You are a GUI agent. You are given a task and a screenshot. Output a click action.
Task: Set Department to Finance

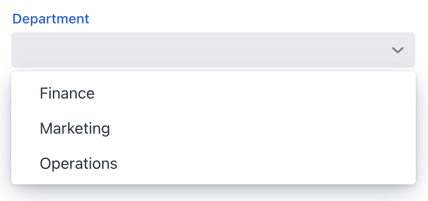67,93
